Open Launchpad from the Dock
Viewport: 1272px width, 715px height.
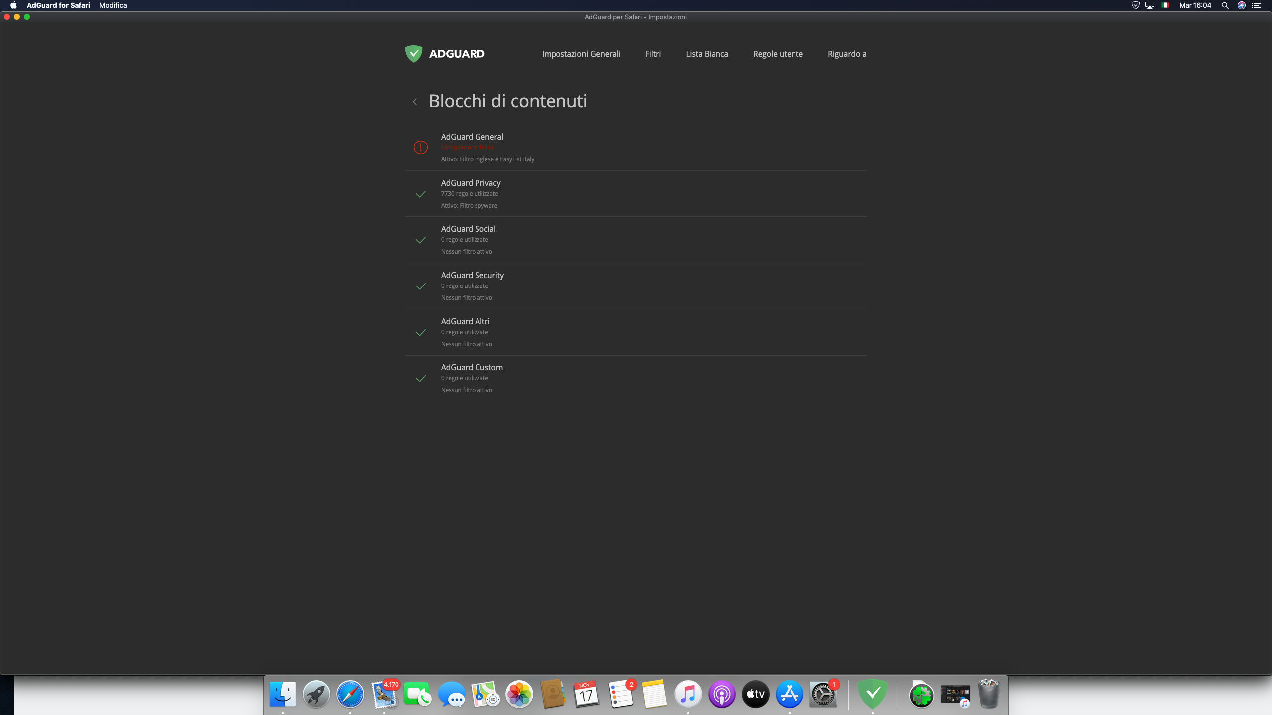click(317, 694)
